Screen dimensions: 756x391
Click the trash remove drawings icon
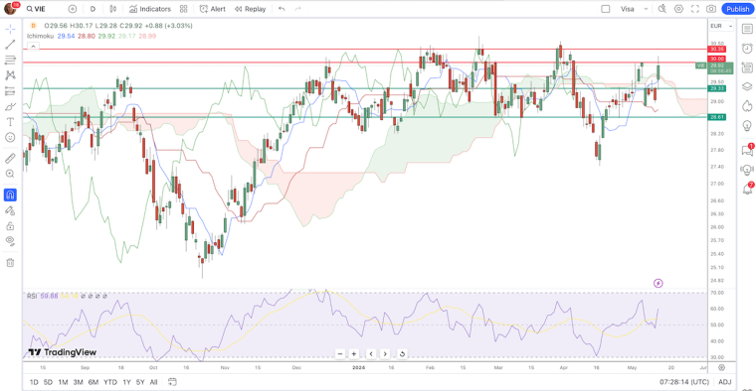(x=10, y=263)
